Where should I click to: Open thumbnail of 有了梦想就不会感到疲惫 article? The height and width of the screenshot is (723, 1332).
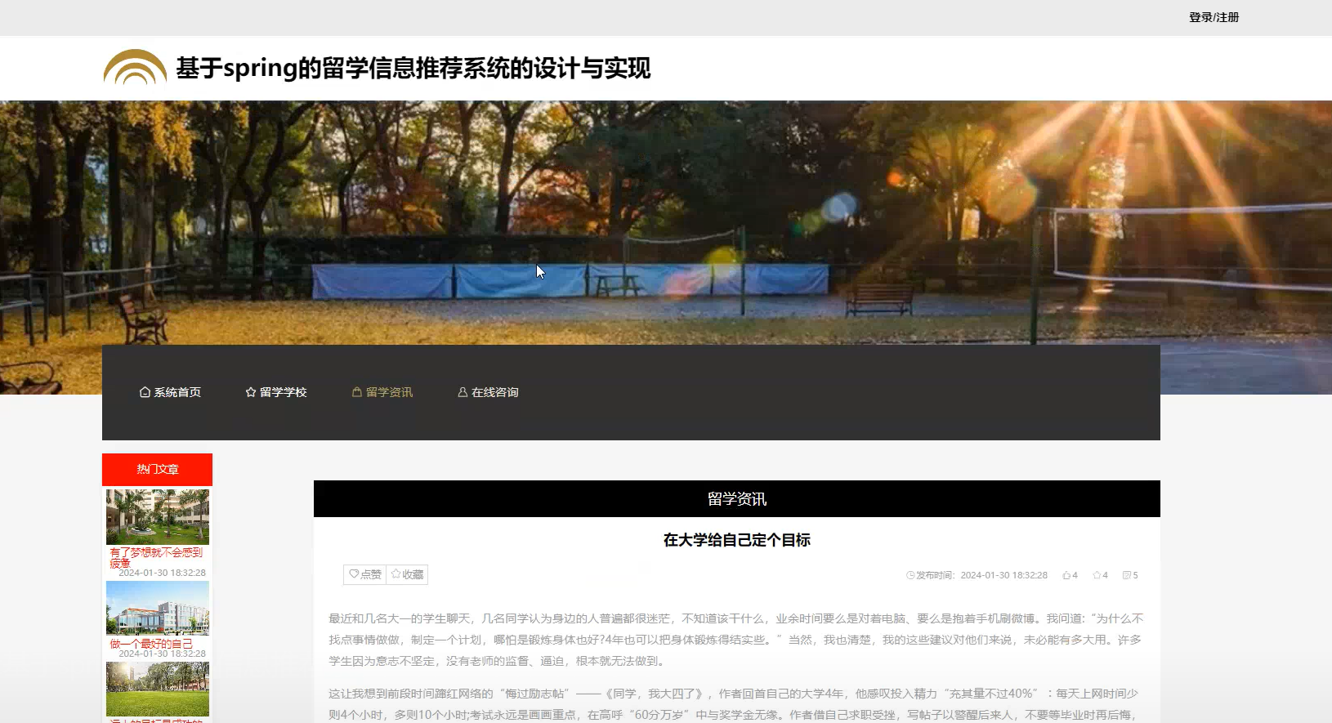pos(158,517)
